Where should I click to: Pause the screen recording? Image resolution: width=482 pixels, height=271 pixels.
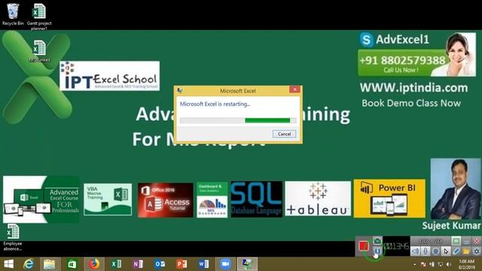point(377,251)
